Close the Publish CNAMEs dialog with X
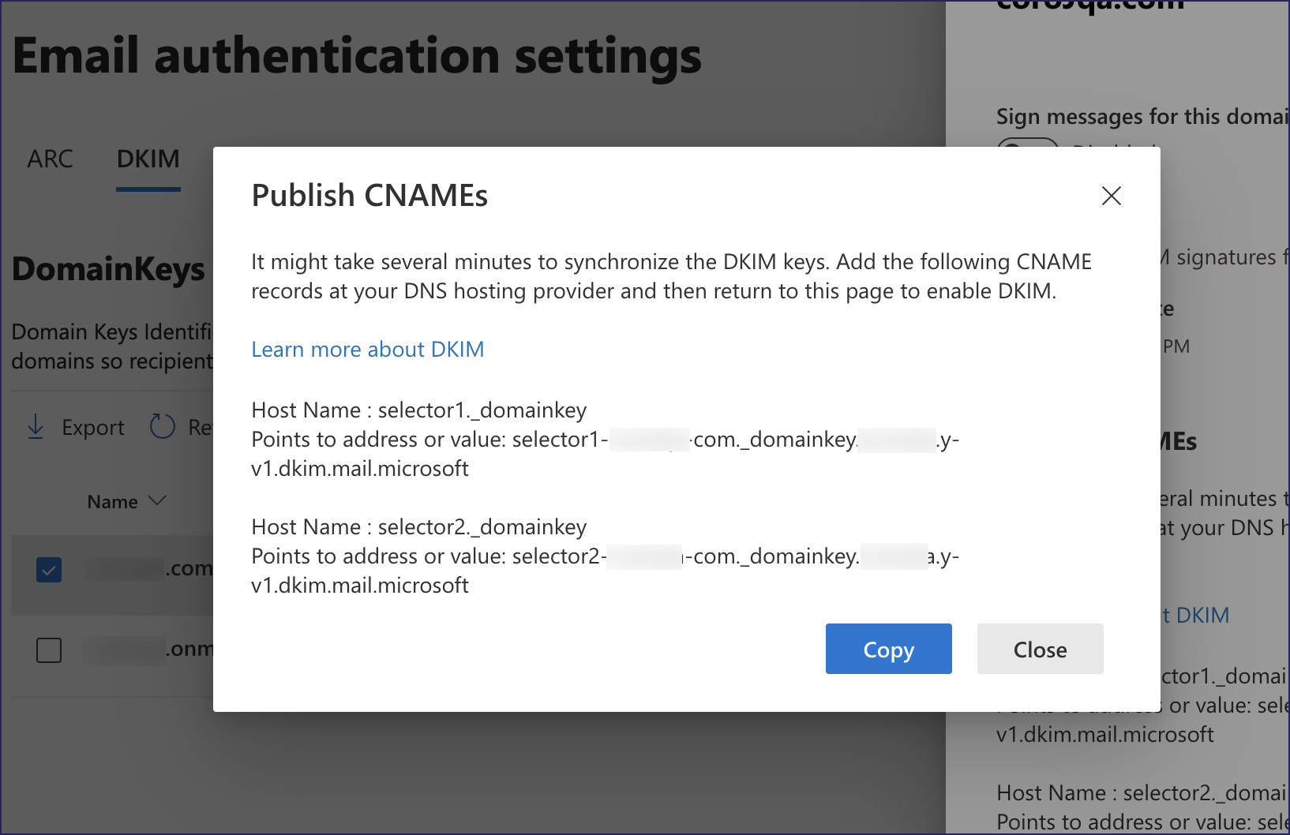Image resolution: width=1290 pixels, height=835 pixels. (x=1111, y=196)
